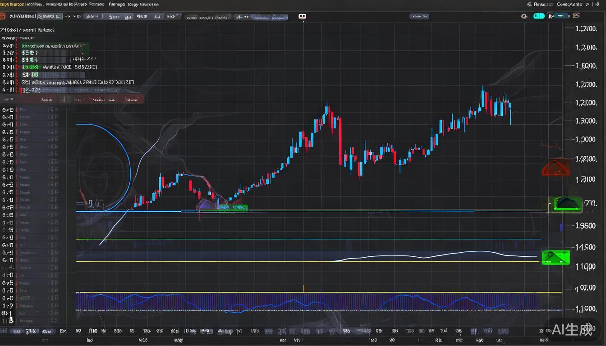Click the red indicator badge on price axis
Screen dimensions: 606x346
[555, 168]
